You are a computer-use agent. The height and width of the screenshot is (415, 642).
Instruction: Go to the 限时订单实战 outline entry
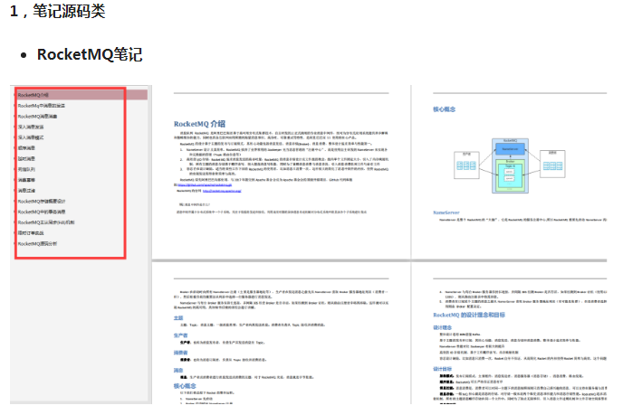click(31, 233)
